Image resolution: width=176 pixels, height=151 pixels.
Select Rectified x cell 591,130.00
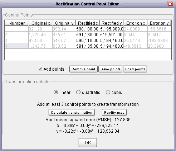click(88, 34)
